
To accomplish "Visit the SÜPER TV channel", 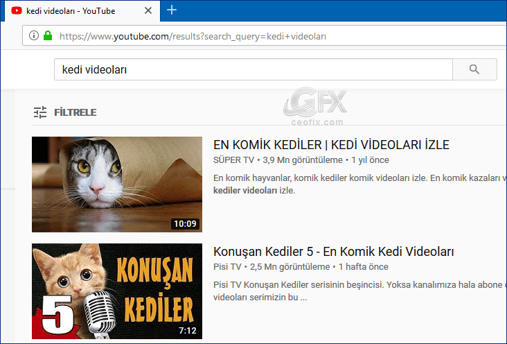I will [x=234, y=160].
